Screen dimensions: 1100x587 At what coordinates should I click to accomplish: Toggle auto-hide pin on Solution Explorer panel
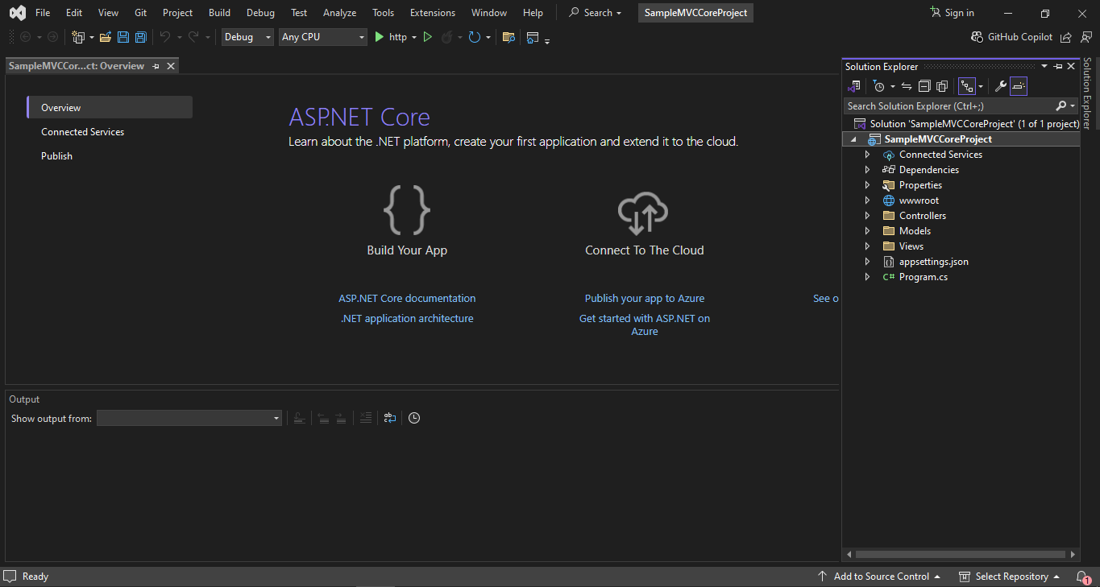(x=1058, y=66)
